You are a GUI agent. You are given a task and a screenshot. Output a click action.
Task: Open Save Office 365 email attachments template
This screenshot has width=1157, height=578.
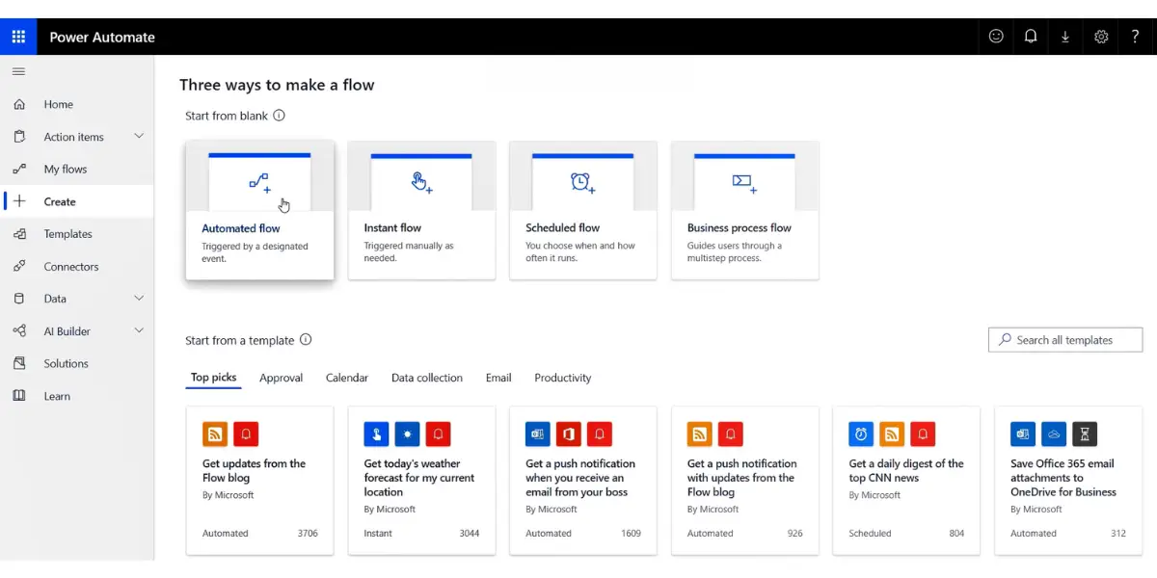pos(1068,481)
